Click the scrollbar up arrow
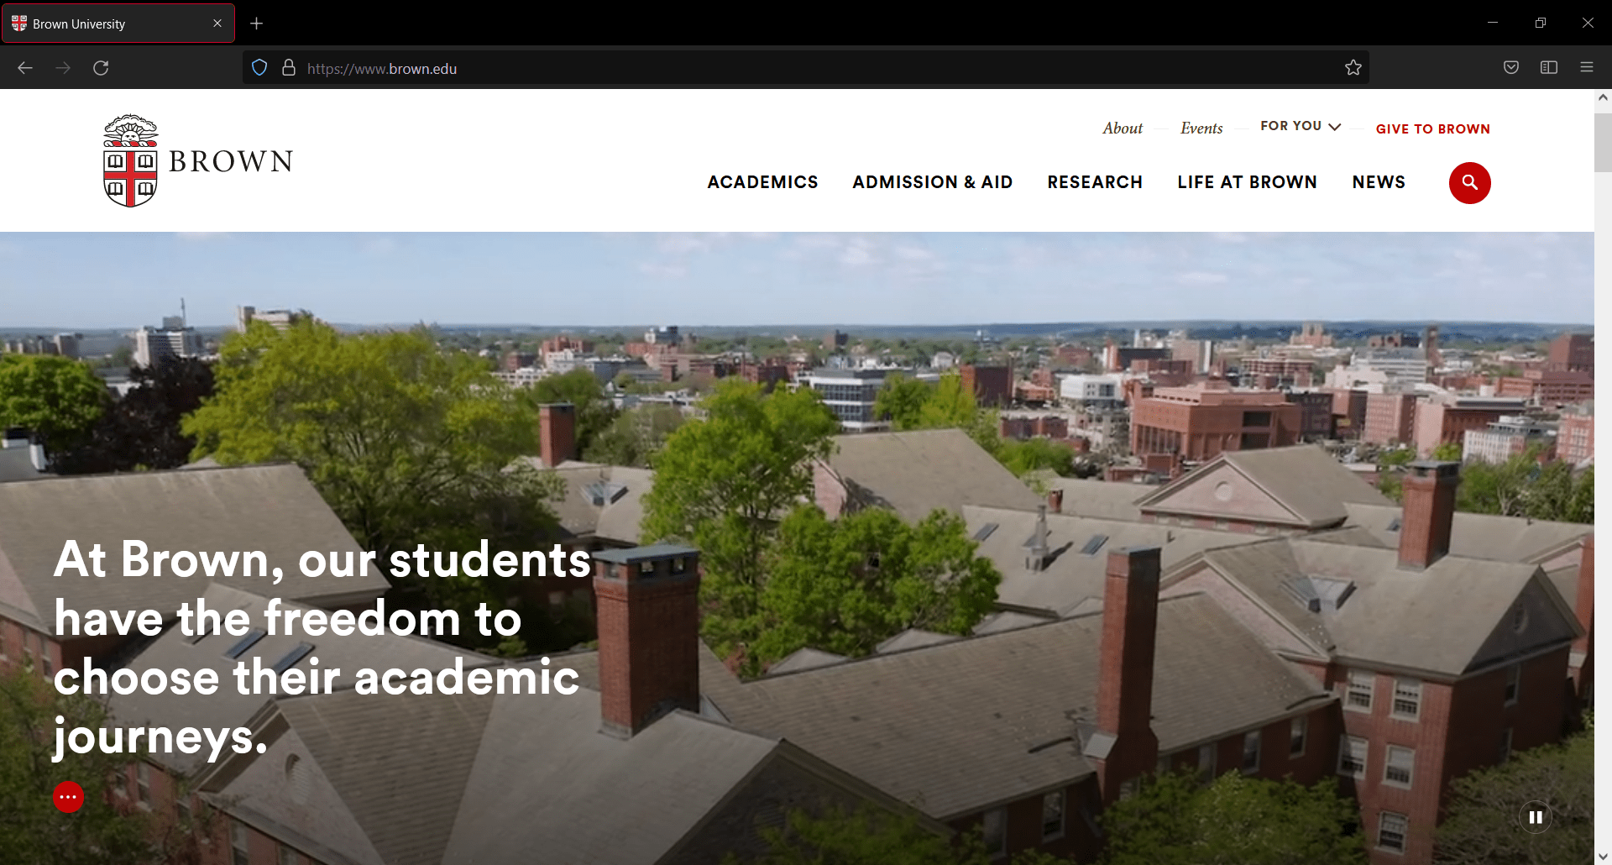Image resolution: width=1612 pixels, height=865 pixels. click(x=1603, y=97)
